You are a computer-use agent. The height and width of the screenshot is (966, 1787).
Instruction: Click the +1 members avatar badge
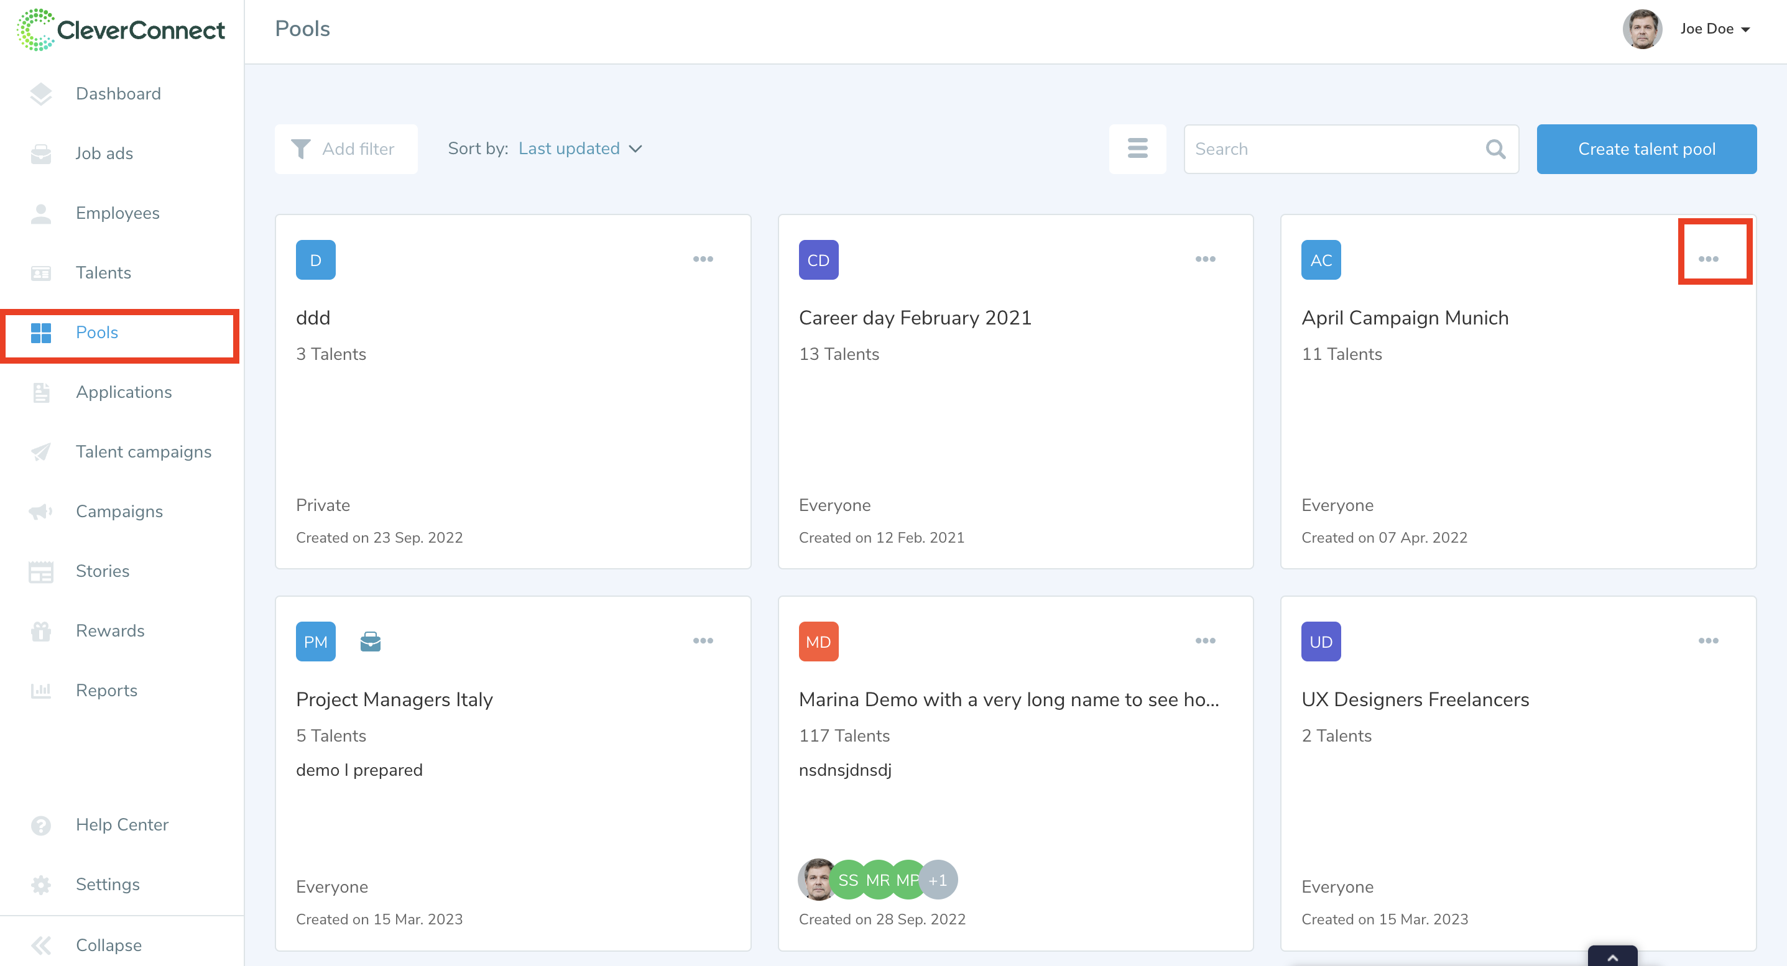pos(938,880)
